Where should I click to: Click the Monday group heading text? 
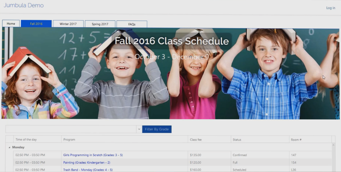(18, 147)
